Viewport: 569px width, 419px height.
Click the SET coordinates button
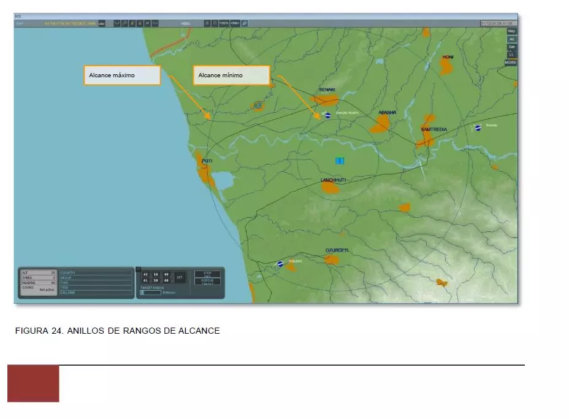pos(180,277)
